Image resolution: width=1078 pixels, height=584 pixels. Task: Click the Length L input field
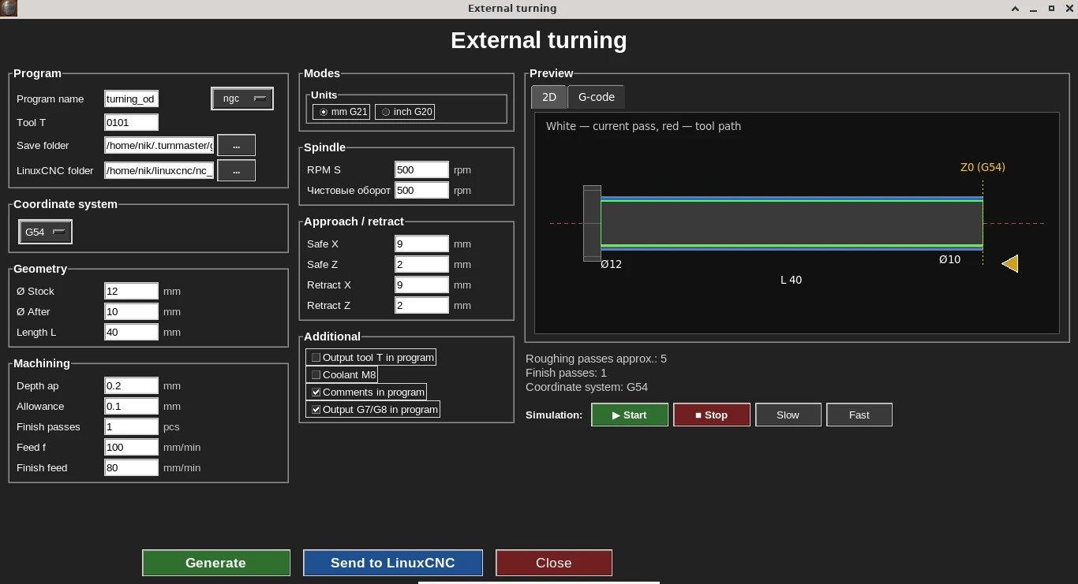[x=132, y=332]
